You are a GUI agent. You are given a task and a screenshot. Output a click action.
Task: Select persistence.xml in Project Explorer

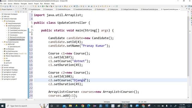coord(15,47)
